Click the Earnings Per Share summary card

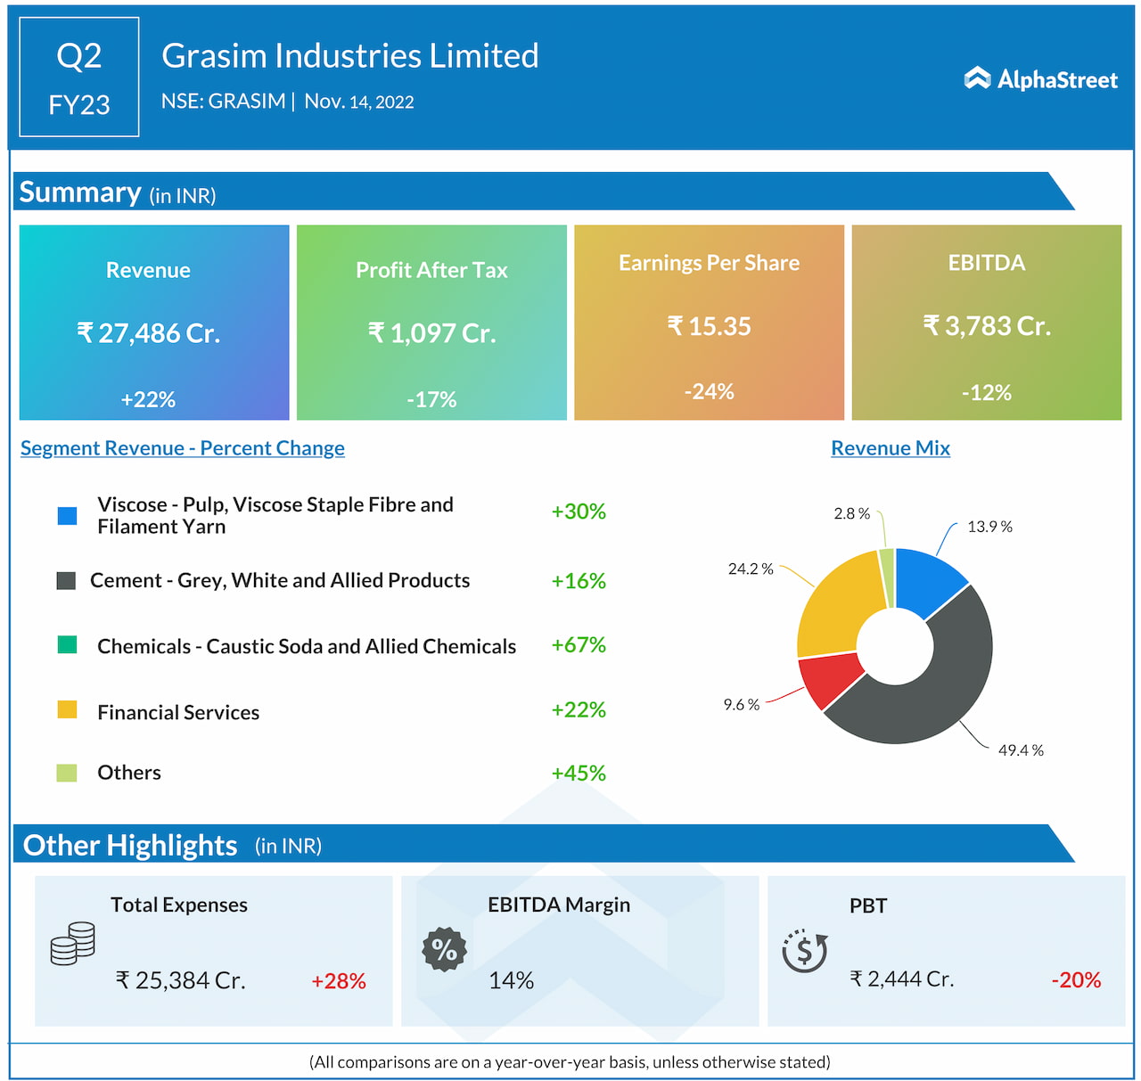tap(709, 322)
